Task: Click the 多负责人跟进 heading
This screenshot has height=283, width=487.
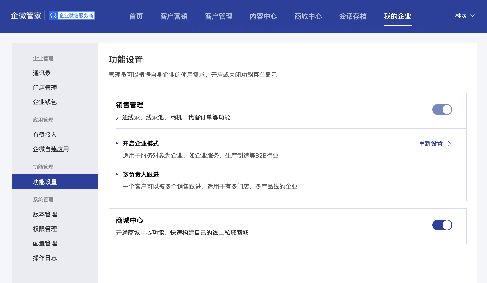Action: click(x=141, y=174)
